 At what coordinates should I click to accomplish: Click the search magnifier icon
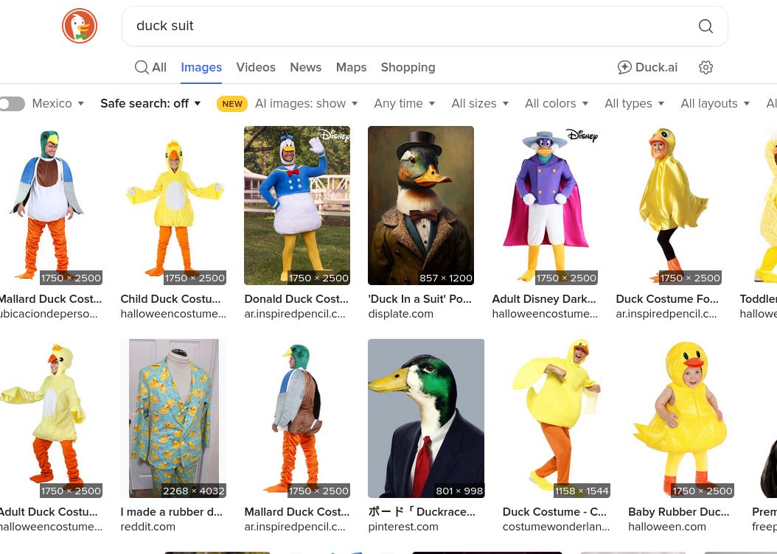coord(705,26)
